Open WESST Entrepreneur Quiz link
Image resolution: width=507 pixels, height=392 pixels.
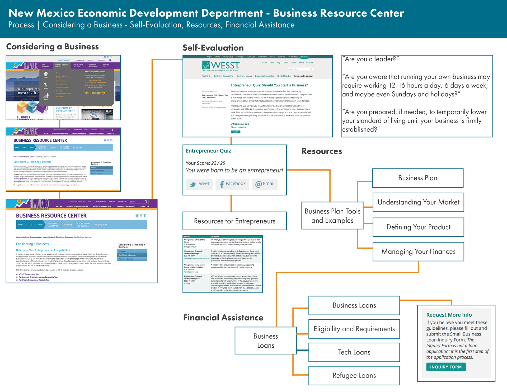tap(29, 274)
